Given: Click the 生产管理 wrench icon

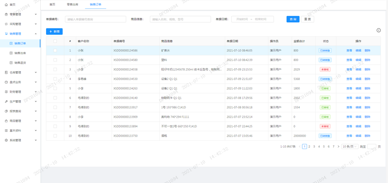Looking at the screenshot, I should [6, 102].
